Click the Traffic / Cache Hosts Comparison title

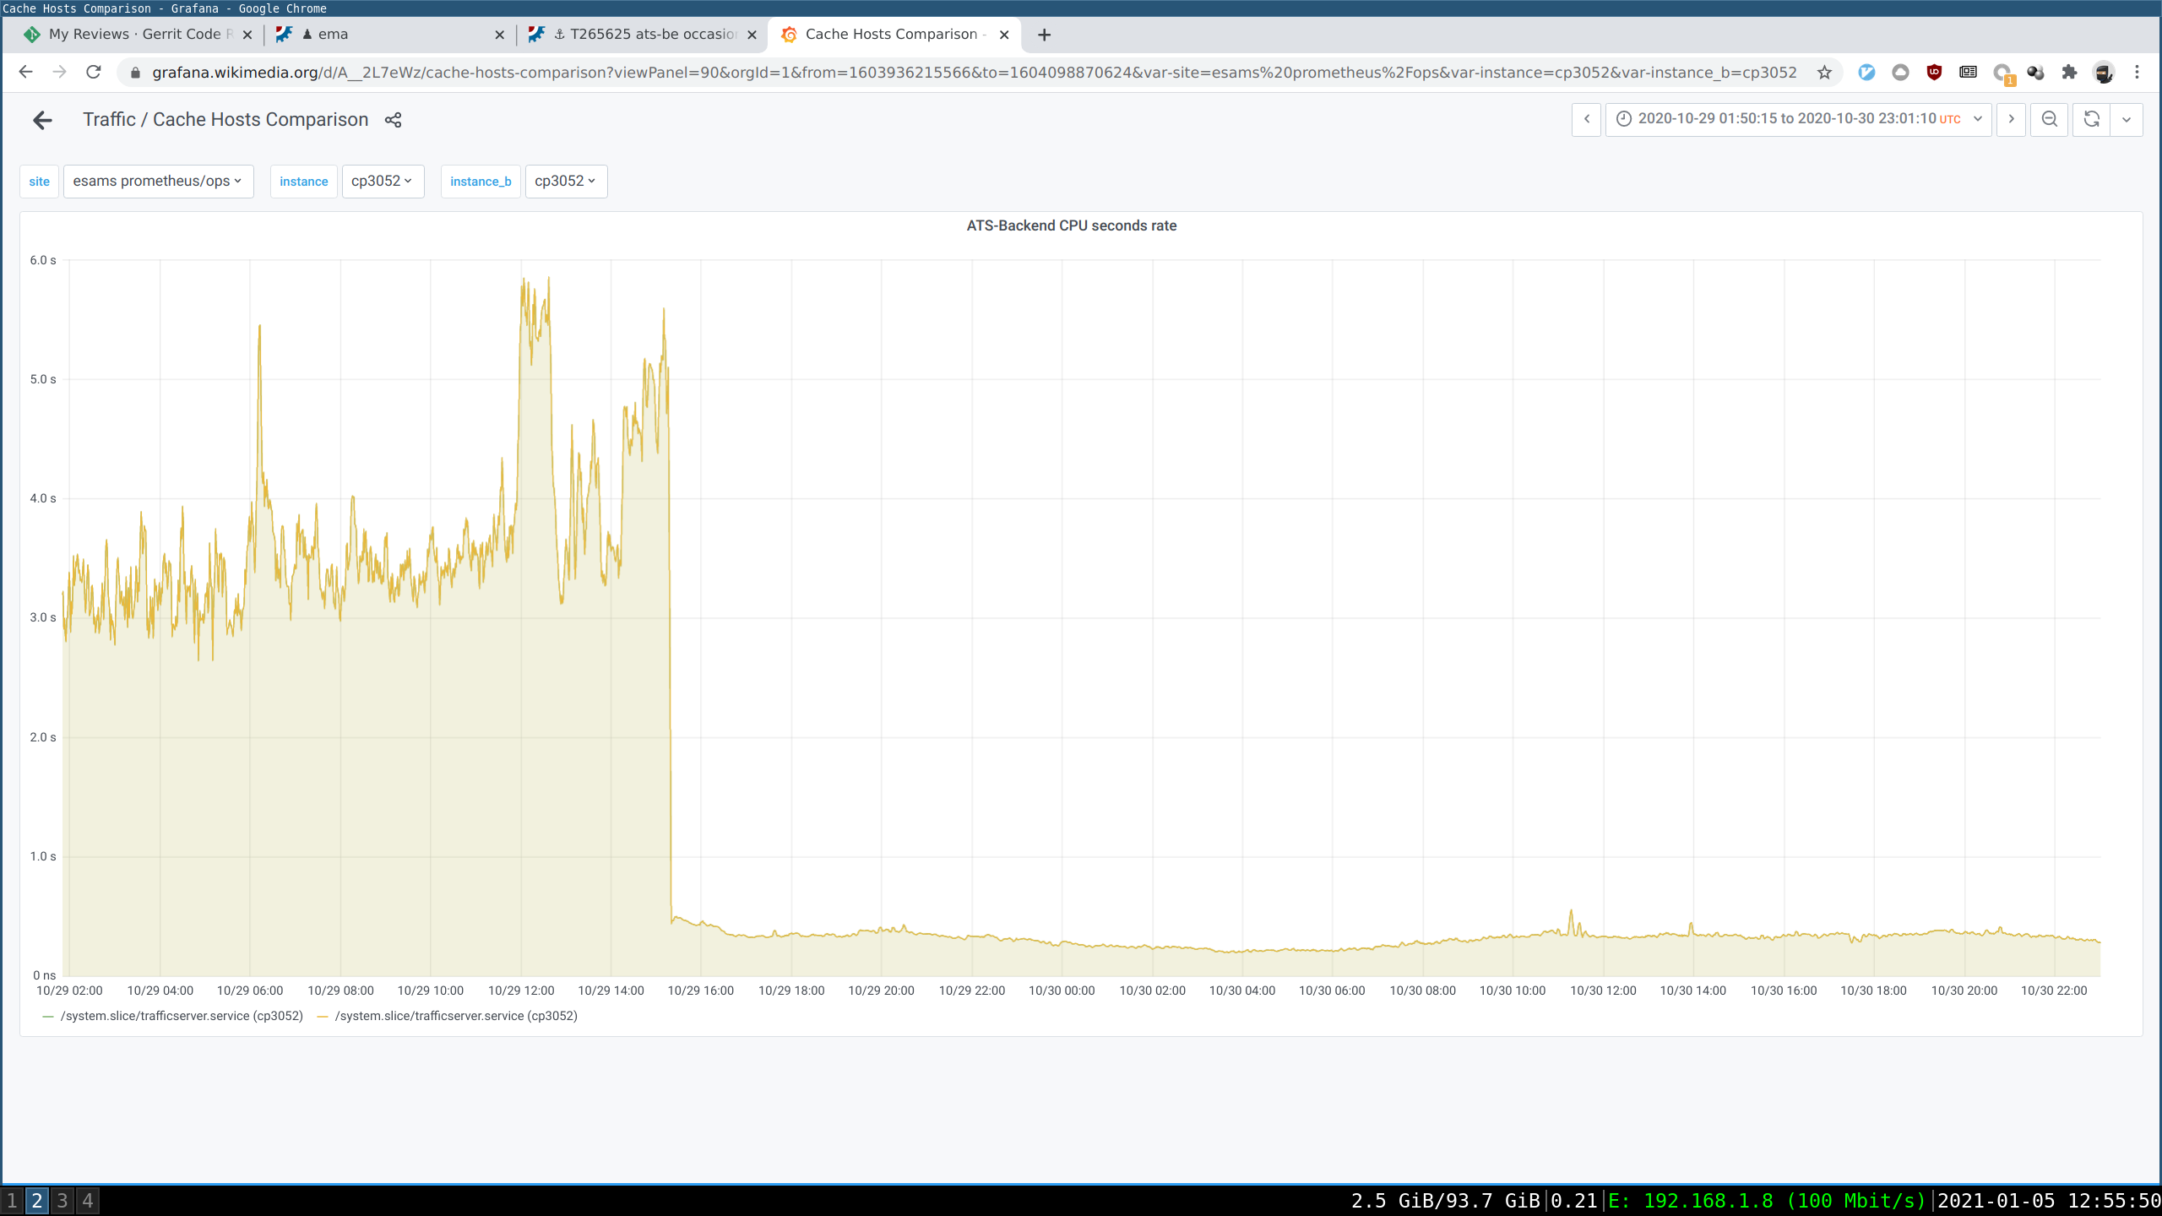pyautogui.click(x=225, y=119)
